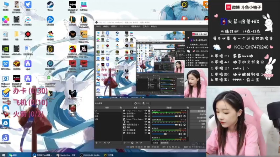
Task: Open the Call of Duty MW desktop icon
Action: 72,7
